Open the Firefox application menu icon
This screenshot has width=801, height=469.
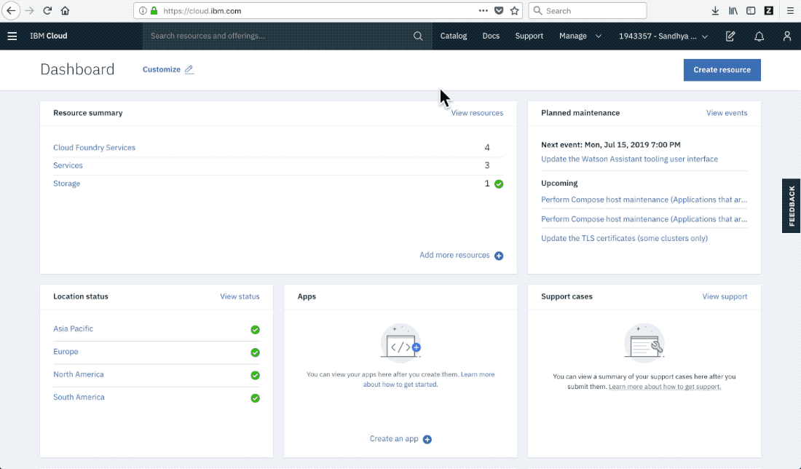click(x=790, y=11)
